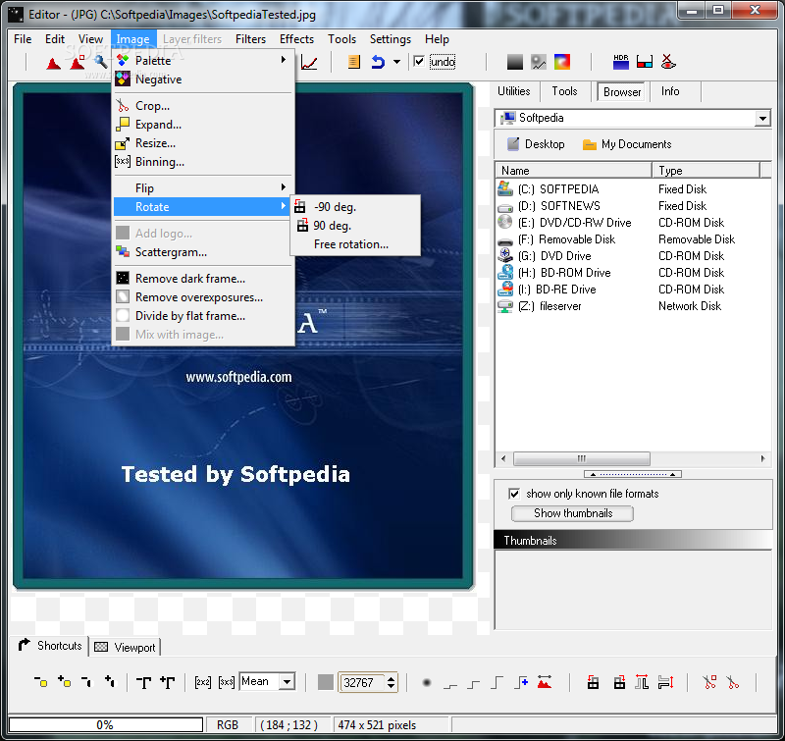Image resolution: width=785 pixels, height=741 pixels.
Task: Choose Remove dark frame menu entry
Action: click(189, 279)
